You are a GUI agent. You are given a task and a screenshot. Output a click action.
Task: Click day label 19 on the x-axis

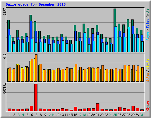coord(88,115)
